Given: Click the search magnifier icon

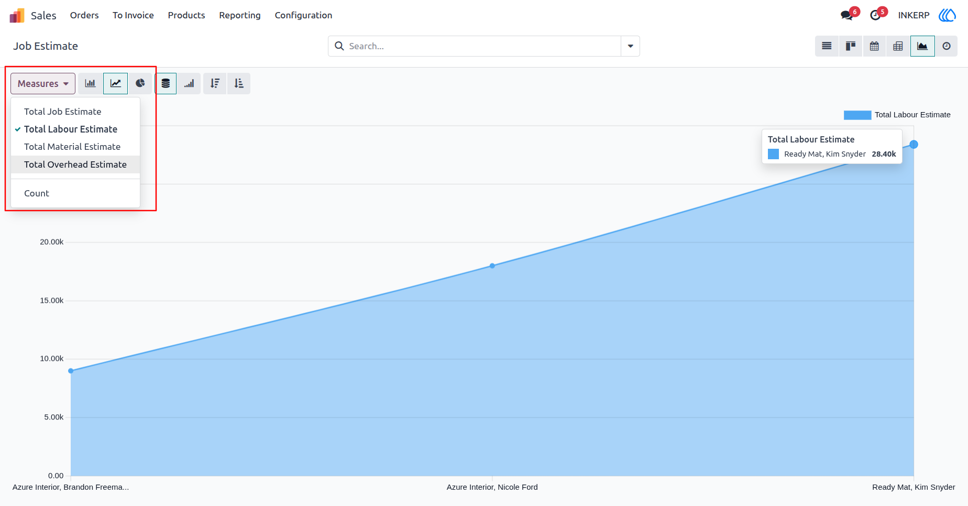Looking at the screenshot, I should [339, 46].
